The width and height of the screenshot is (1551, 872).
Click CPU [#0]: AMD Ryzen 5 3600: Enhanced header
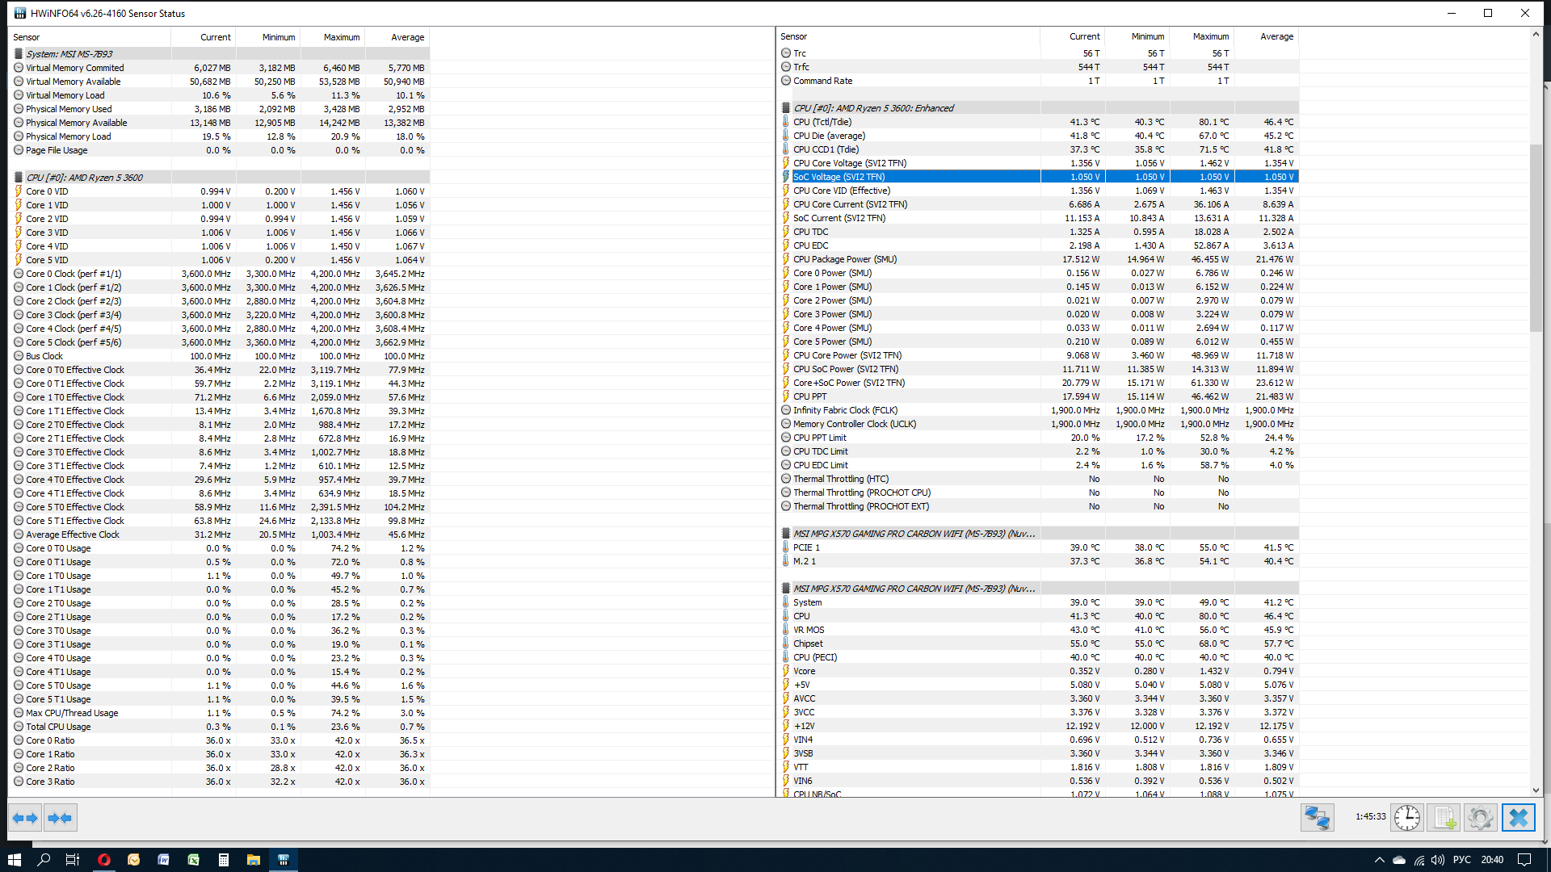pyautogui.click(x=872, y=108)
